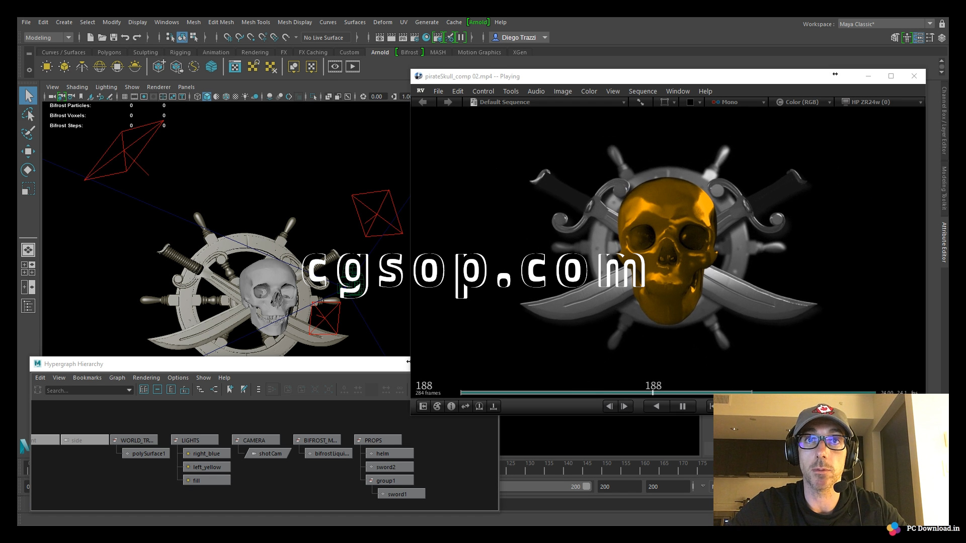This screenshot has height=543, width=966.
Task: Click the RV color palette icon
Action: tap(437, 406)
